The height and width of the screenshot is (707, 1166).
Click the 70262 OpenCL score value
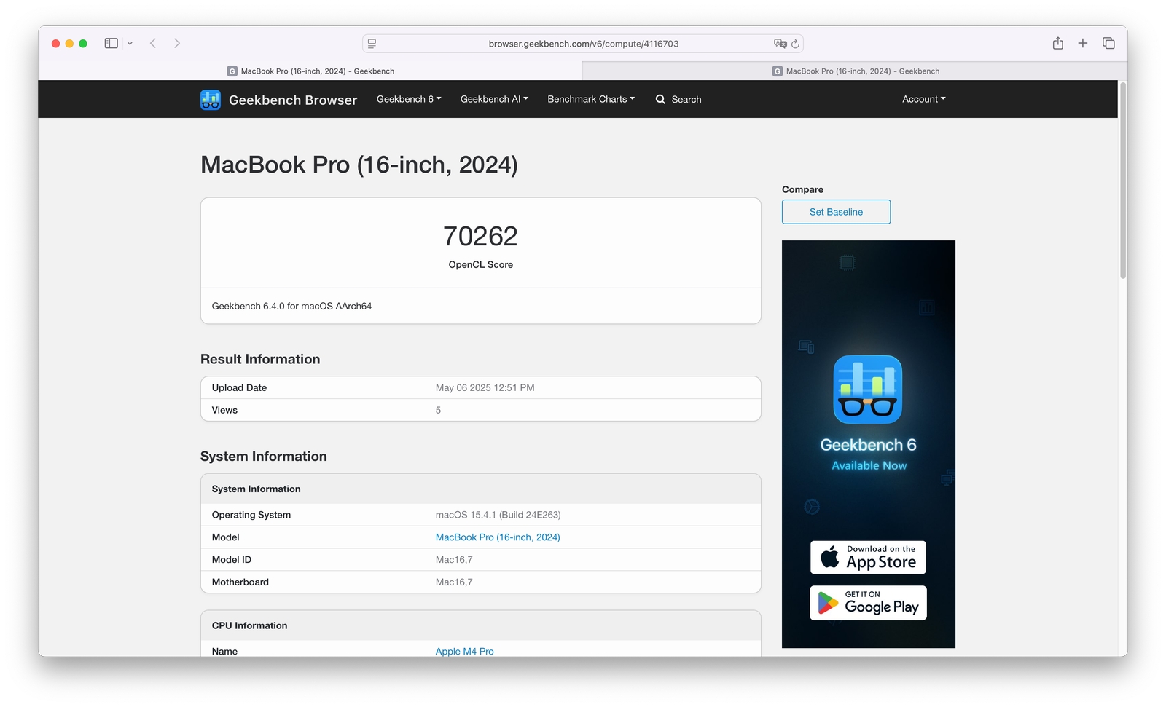480,236
